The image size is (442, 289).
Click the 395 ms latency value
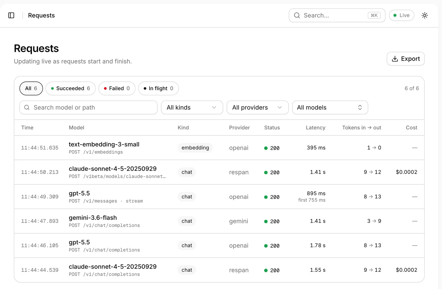tap(316, 148)
